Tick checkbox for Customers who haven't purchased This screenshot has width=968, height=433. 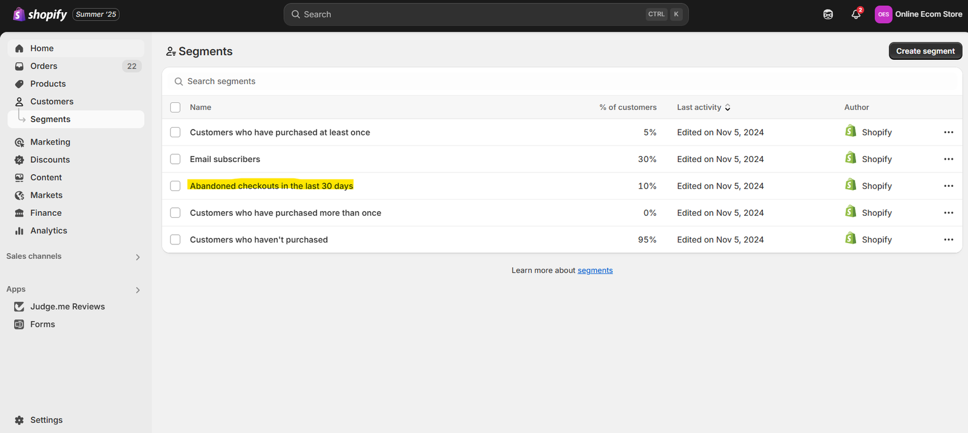coord(175,239)
